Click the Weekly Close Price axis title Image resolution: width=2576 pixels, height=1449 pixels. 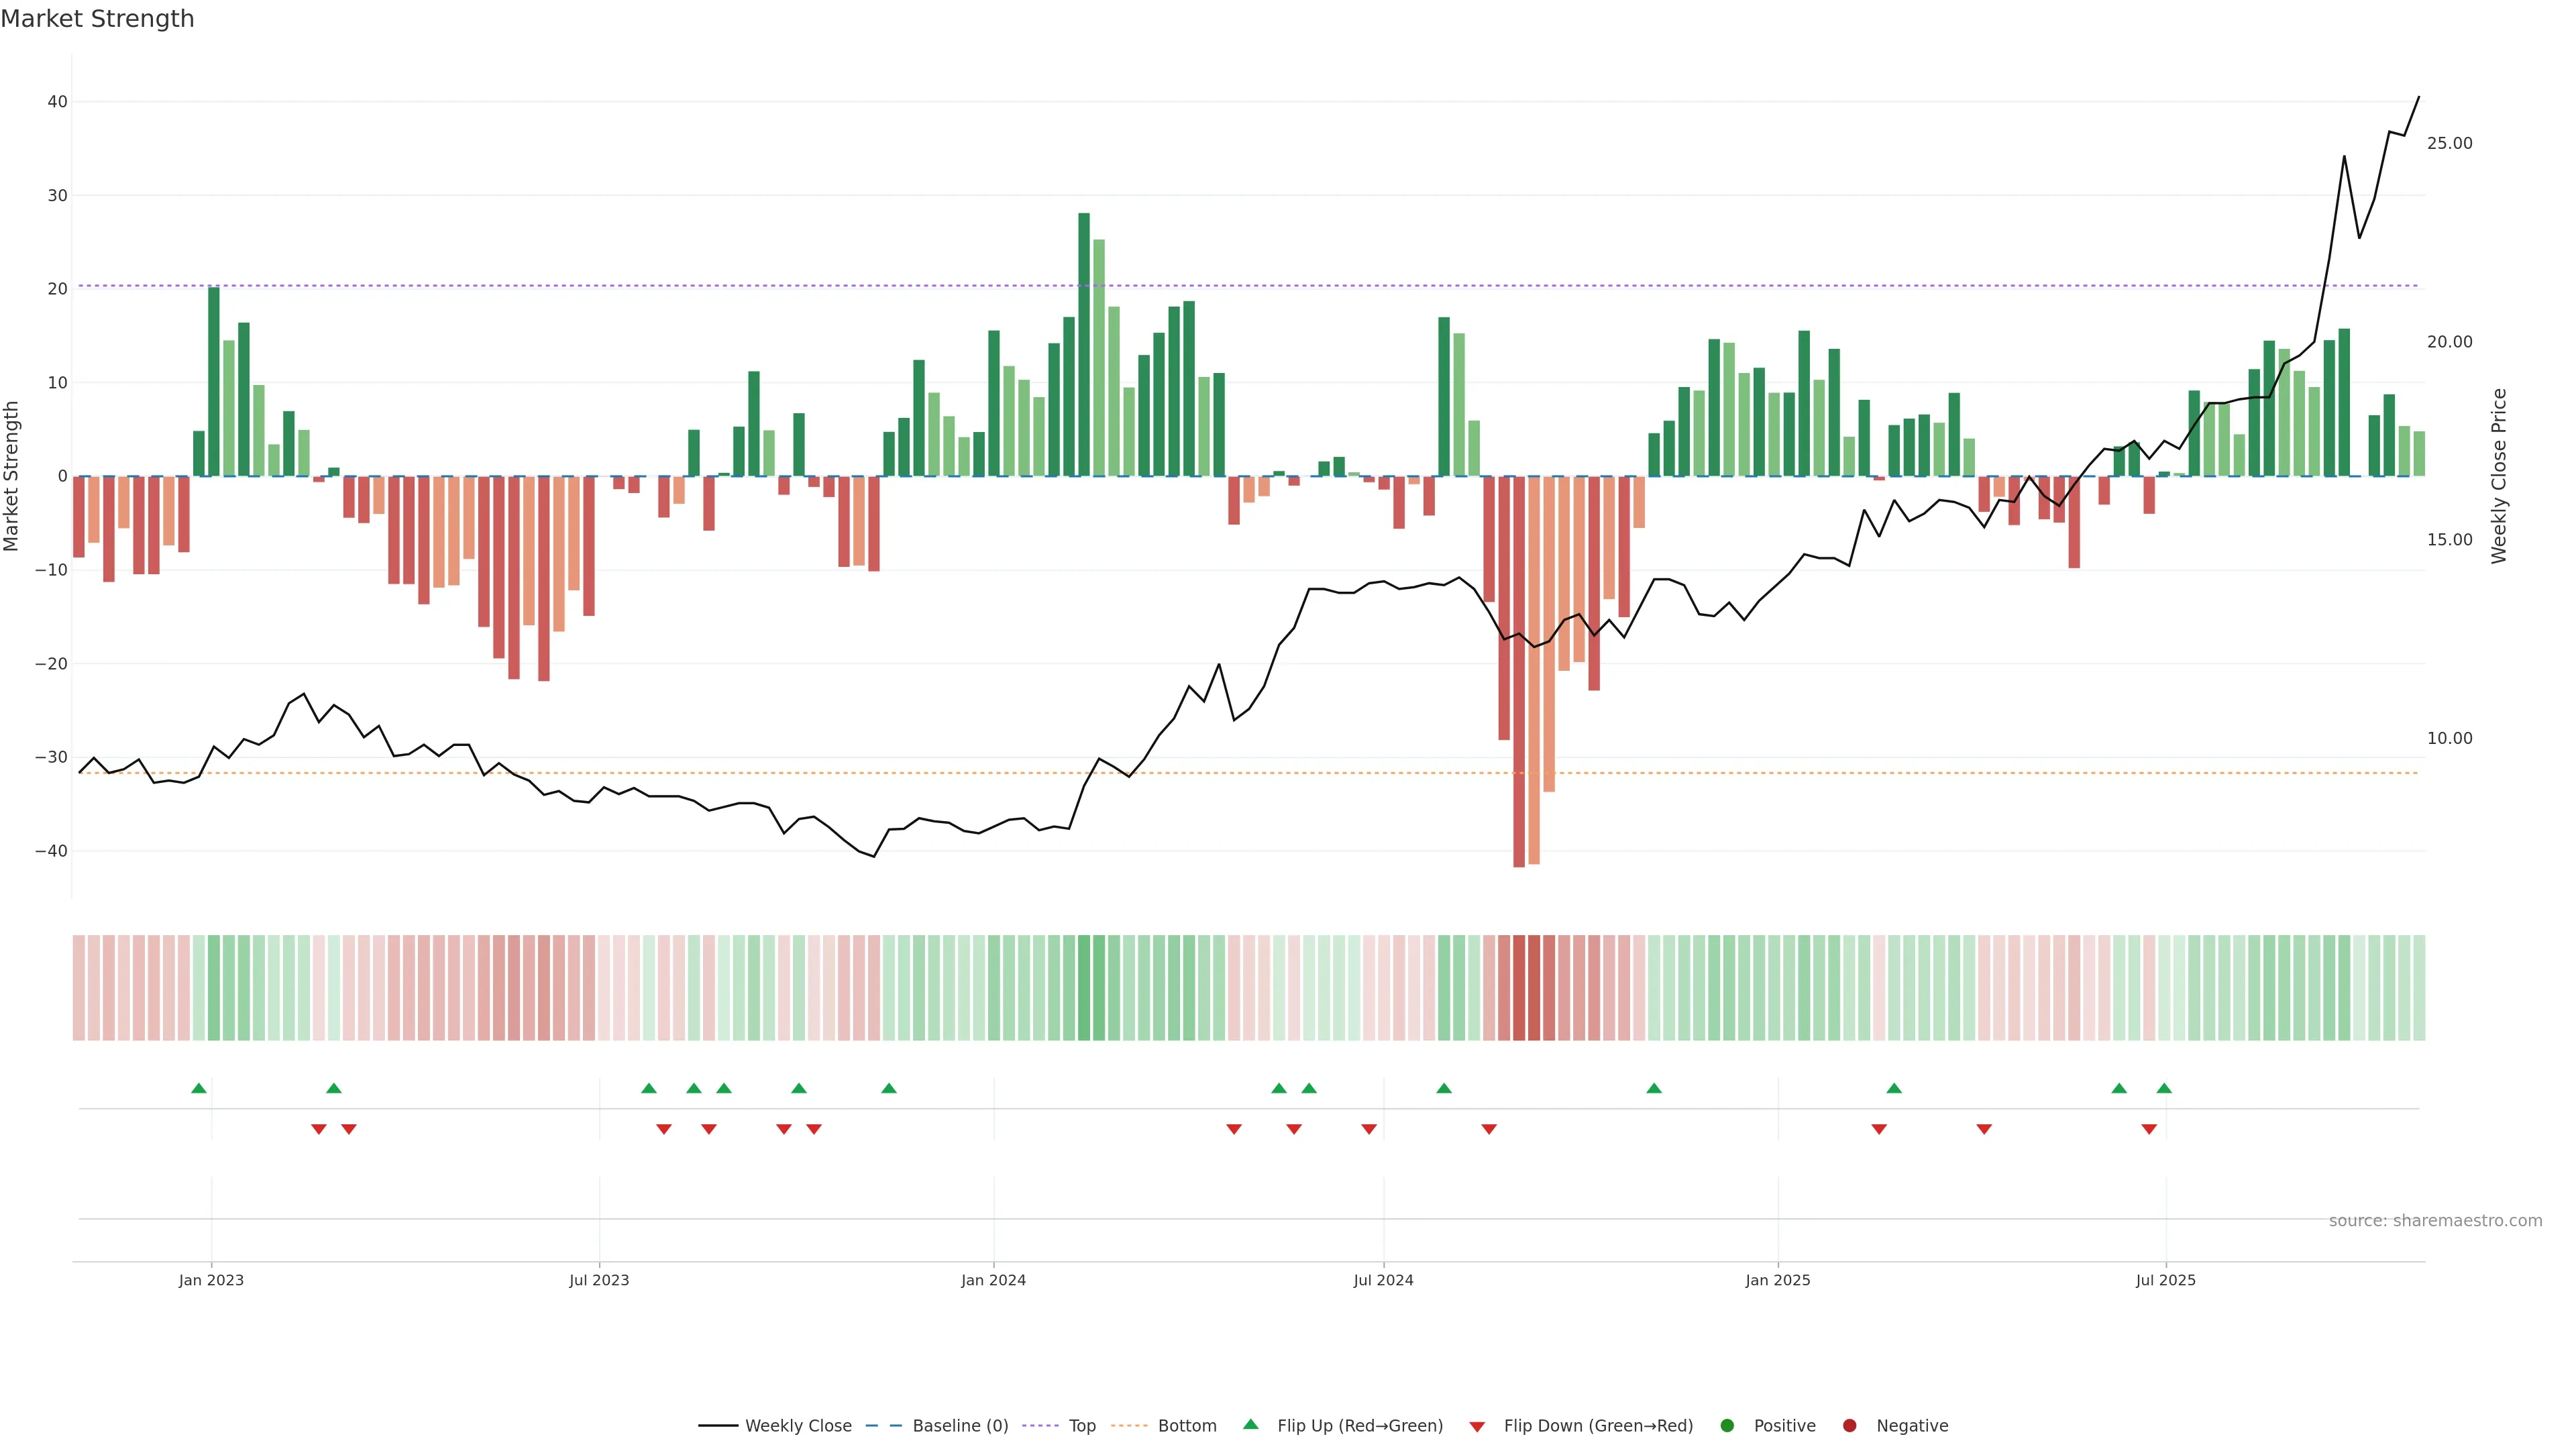pos(2499,476)
